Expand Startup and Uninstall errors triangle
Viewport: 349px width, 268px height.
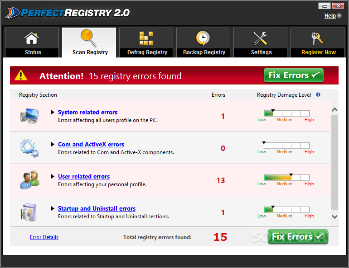(52, 208)
